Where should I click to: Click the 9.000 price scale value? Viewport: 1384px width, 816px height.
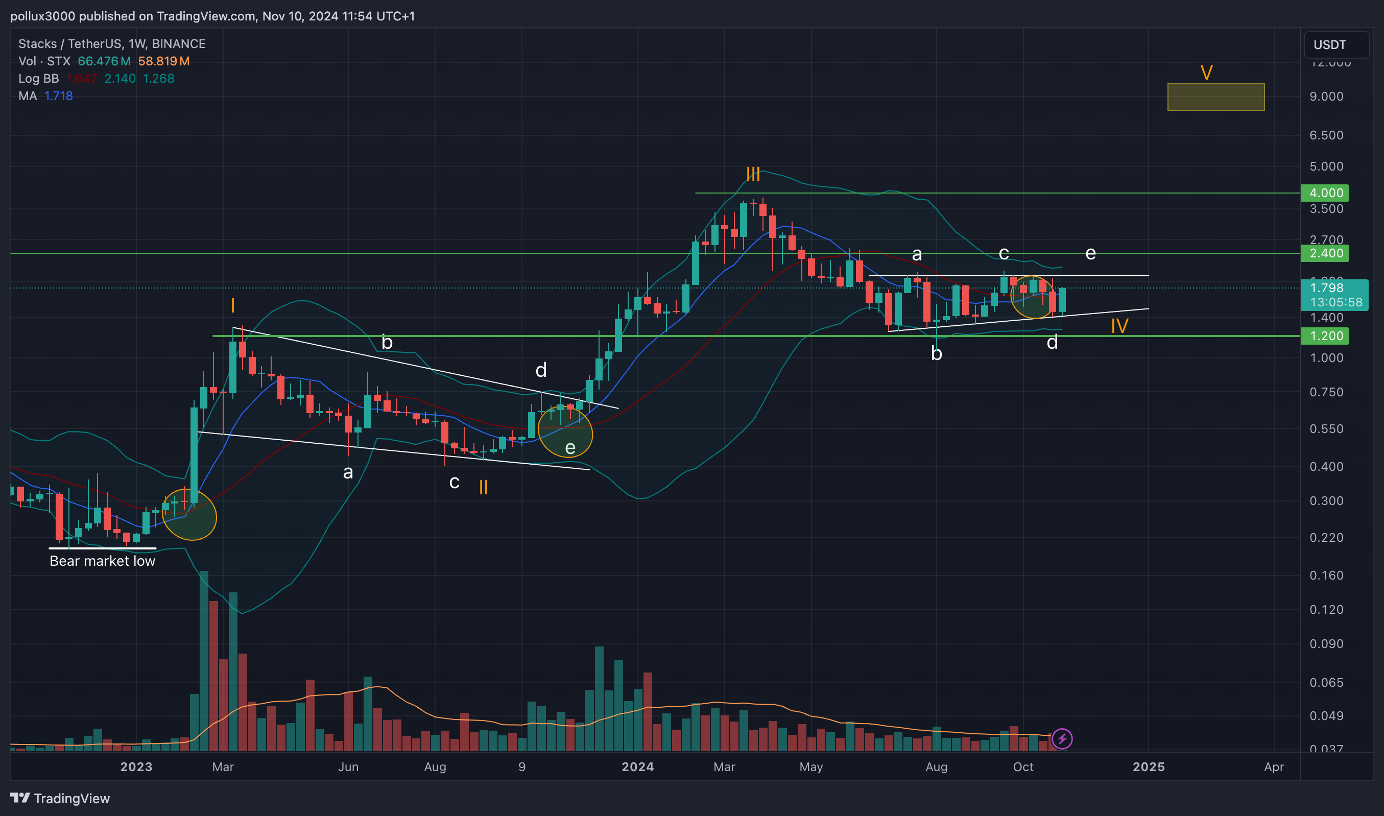(x=1326, y=97)
